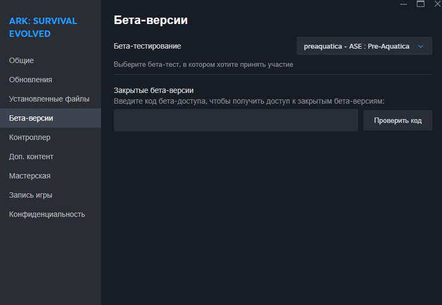This screenshot has width=442, height=305.
Task: Click the ARK: Survival Evolved title
Action: [43, 27]
